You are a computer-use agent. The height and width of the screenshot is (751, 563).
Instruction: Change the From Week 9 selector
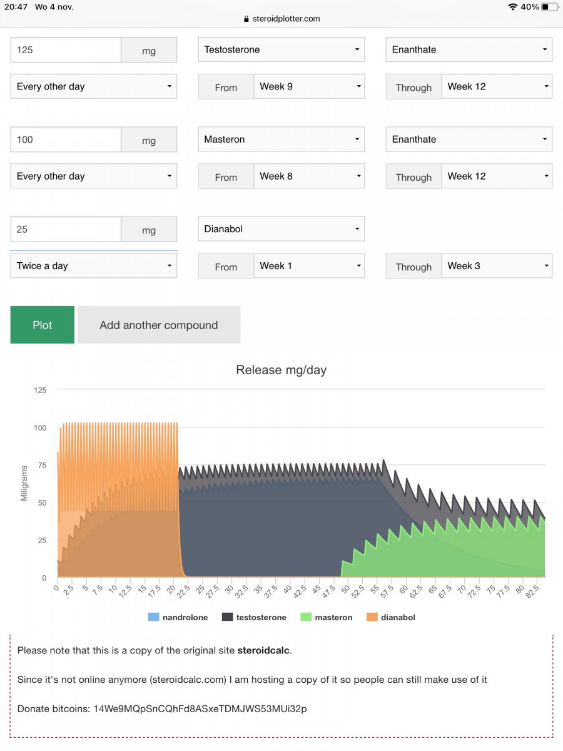point(309,86)
